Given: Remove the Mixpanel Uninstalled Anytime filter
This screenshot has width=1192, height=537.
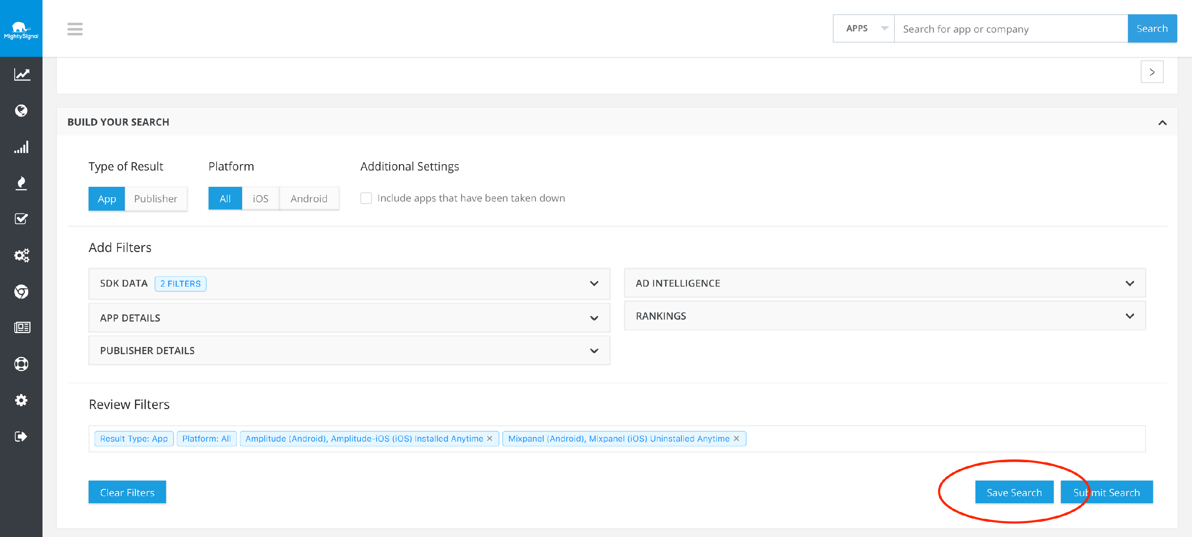Looking at the screenshot, I should pyautogui.click(x=737, y=439).
